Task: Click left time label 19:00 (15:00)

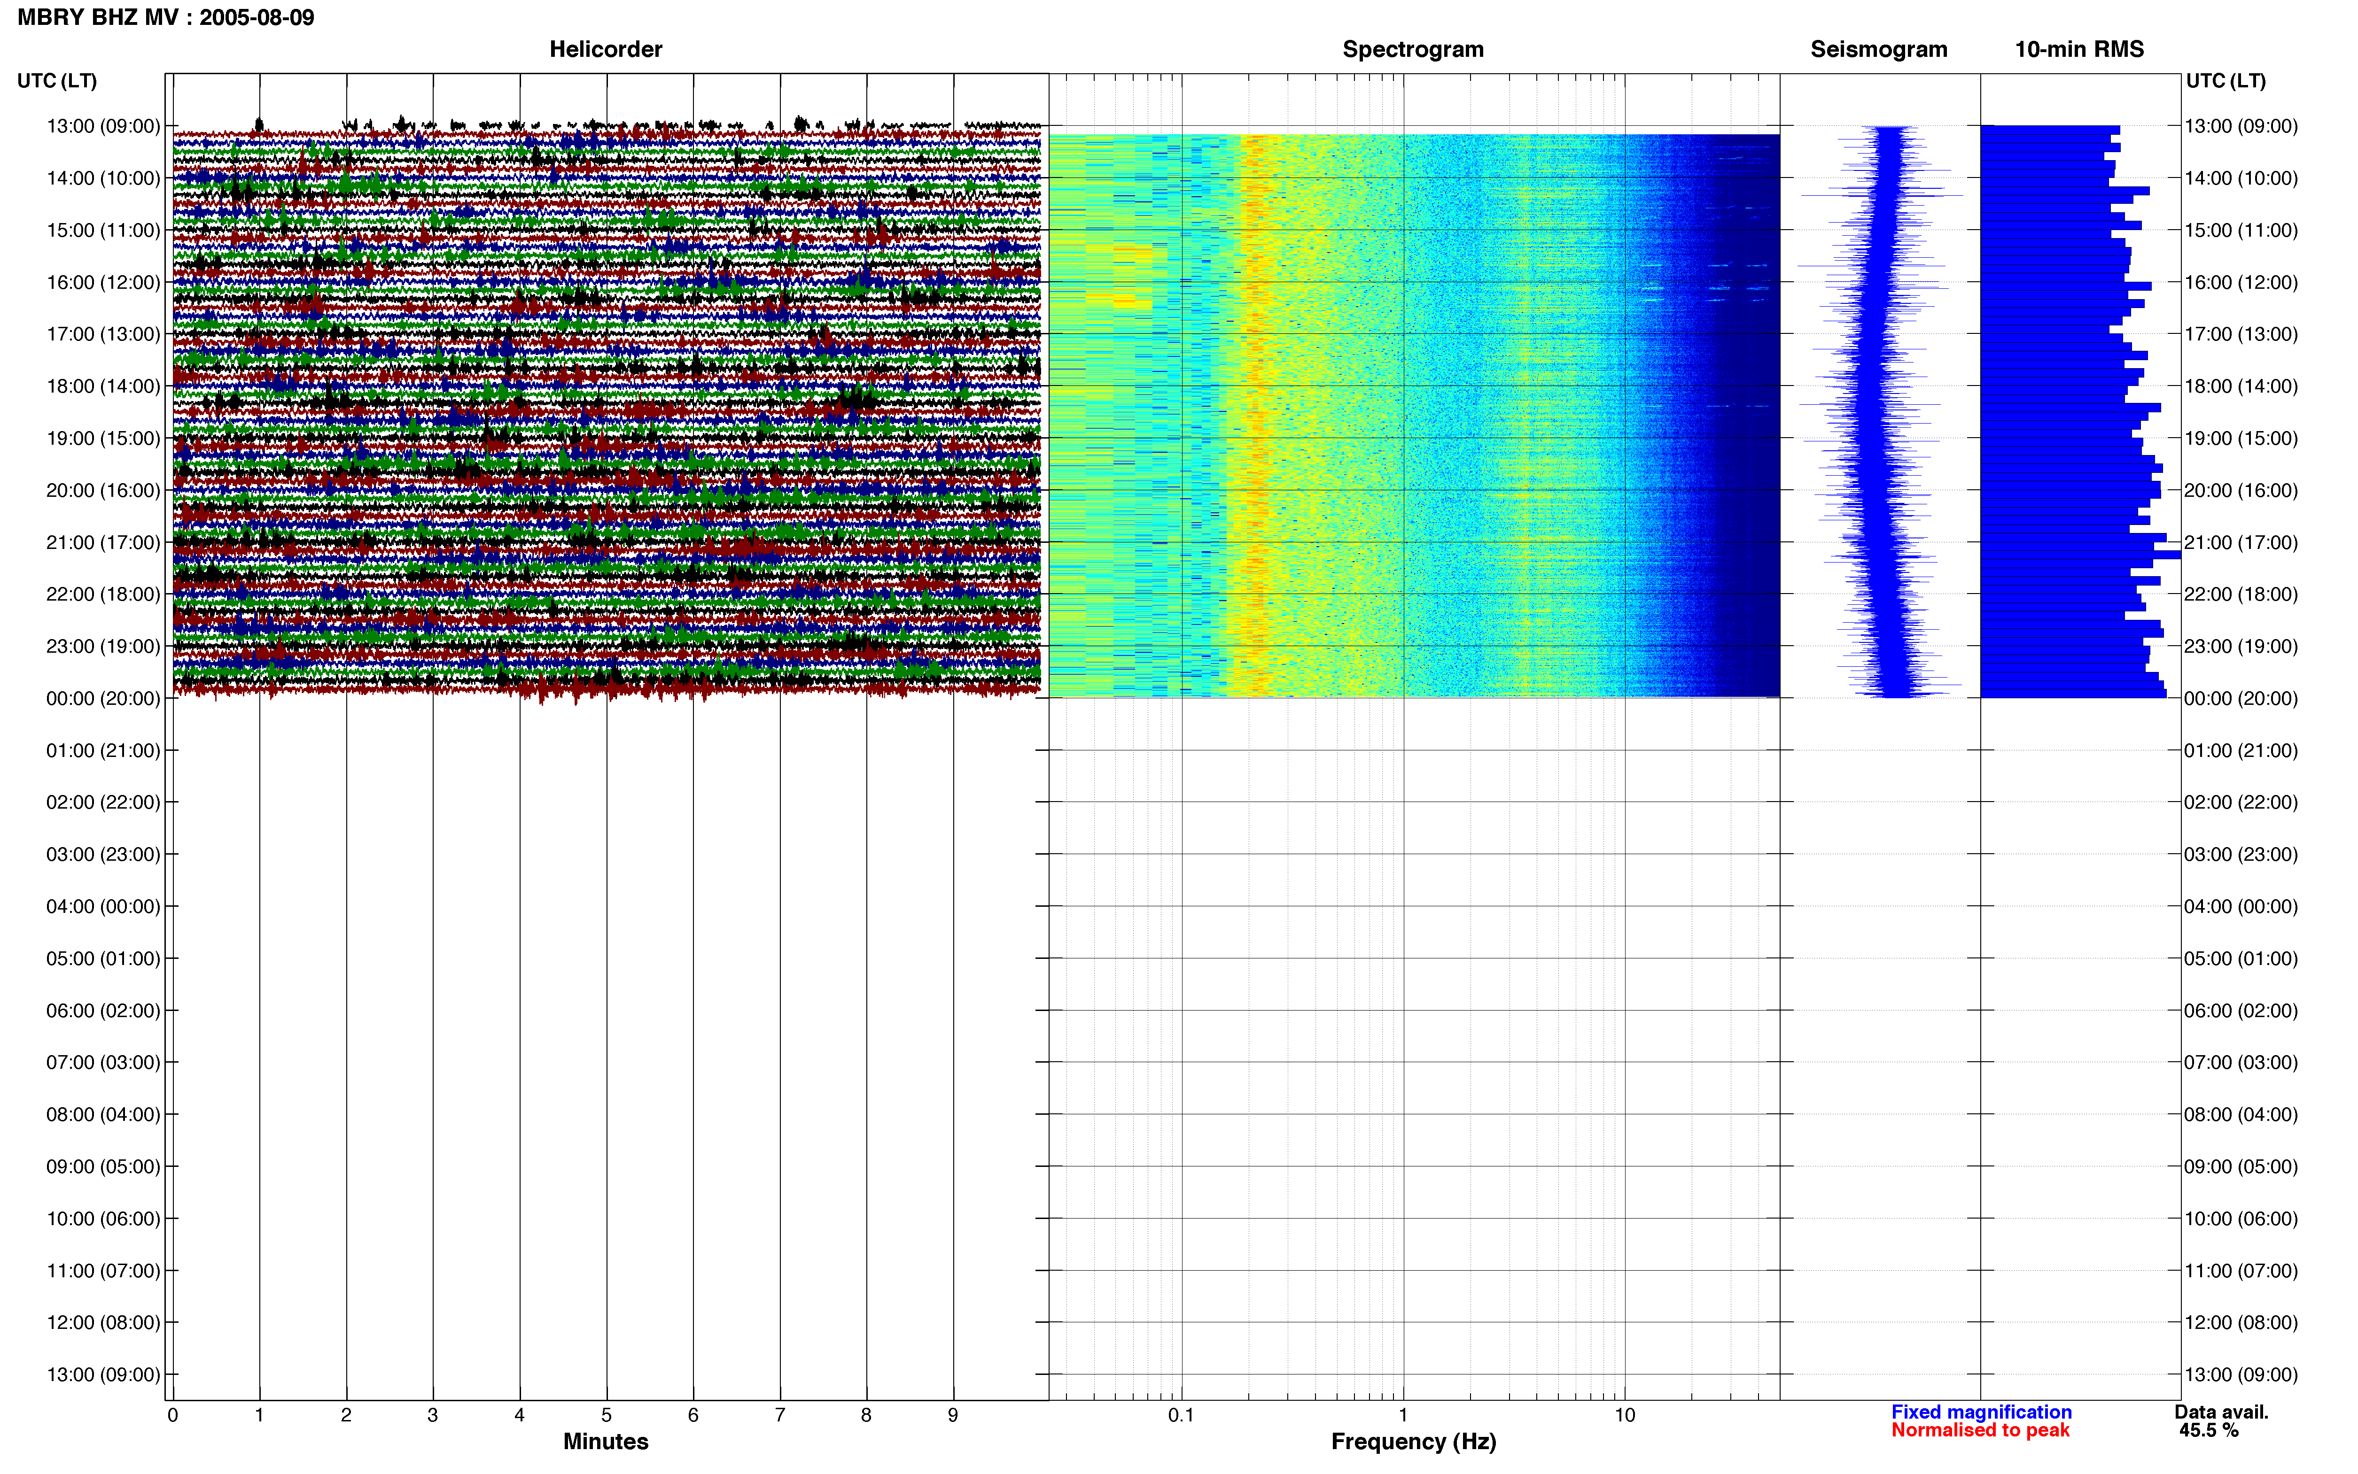Action: 103,438
